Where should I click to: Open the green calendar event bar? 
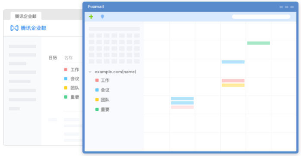tap(258, 43)
